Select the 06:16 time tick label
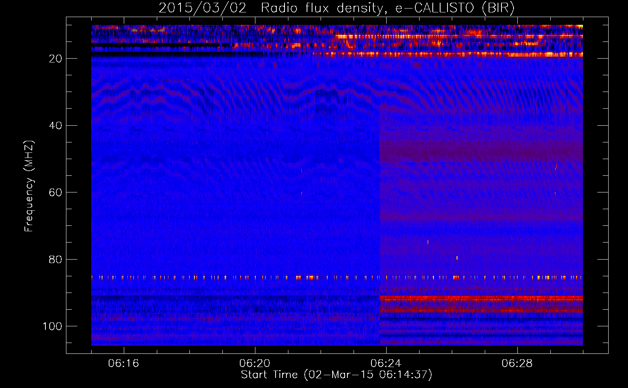 [x=123, y=364]
